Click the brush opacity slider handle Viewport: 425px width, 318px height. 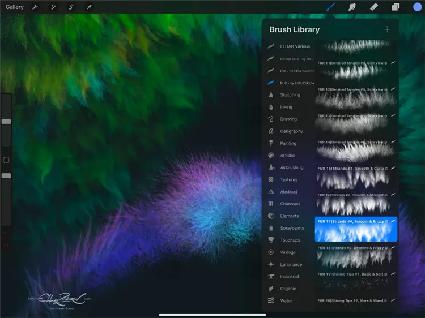[6, 175]
